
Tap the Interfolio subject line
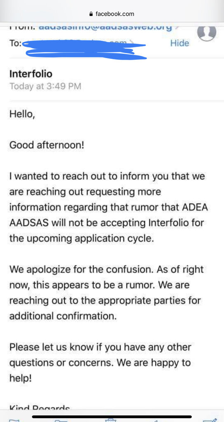click(x=31, y=73)
